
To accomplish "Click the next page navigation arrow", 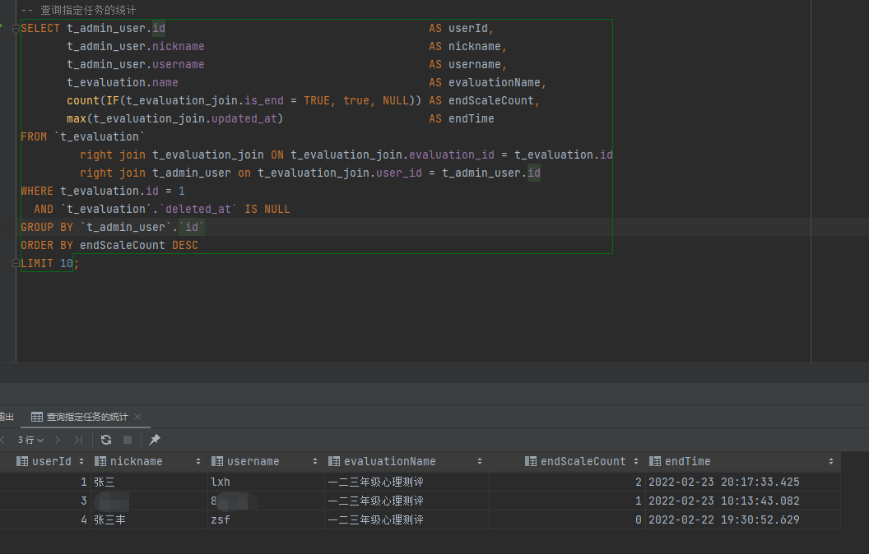I will [x=58, y=439].
